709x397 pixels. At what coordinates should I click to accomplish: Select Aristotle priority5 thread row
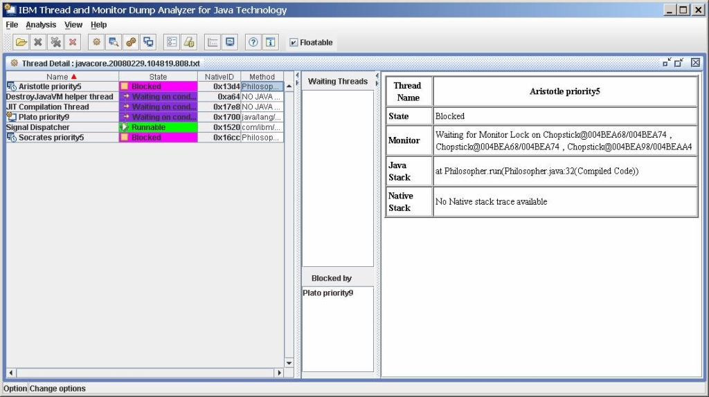coord(145,86)
